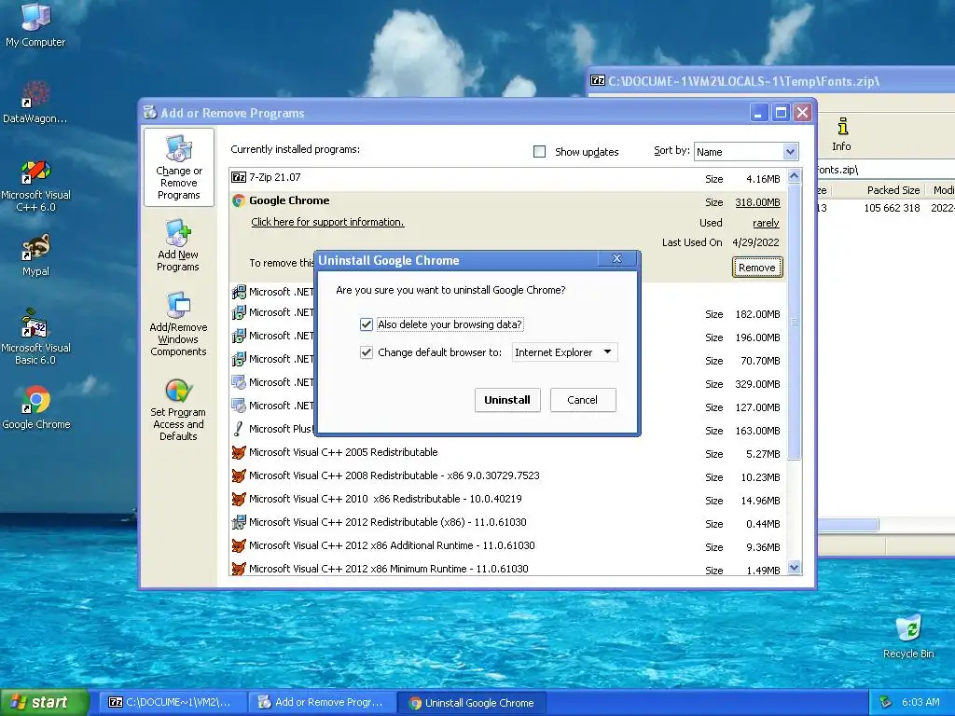Open the Internet Explorer default browser dropdown
The height and width of the screenshot is (716, 955).
pyautogui.click(x=564, y=352)
